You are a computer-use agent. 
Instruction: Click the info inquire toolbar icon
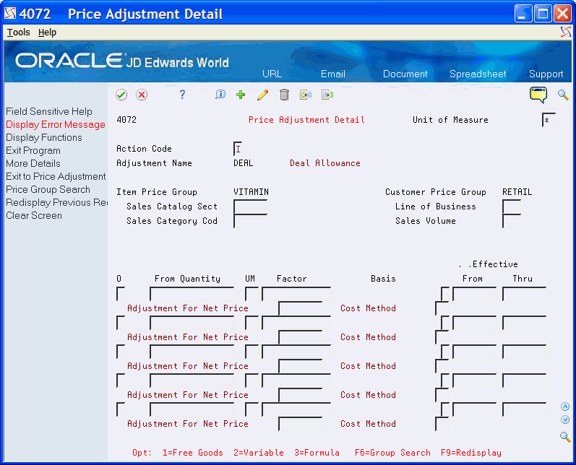[220, 95]
